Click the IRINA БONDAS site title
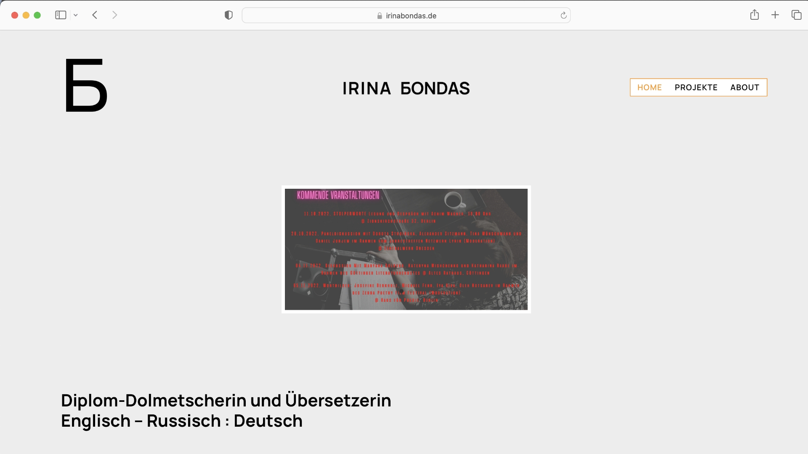Screen dimensions: 808x454 (x=406, y=88)
